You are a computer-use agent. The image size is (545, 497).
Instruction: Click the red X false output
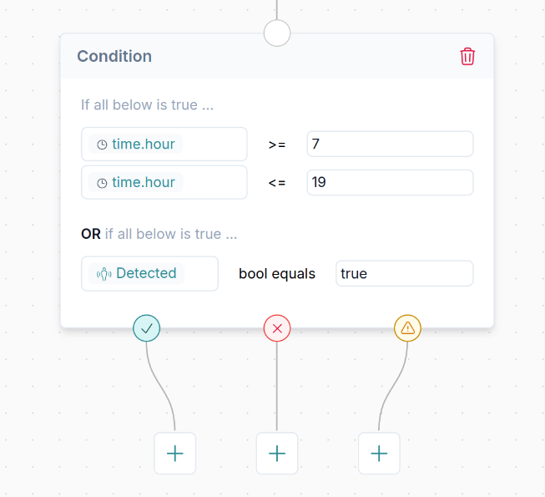point(277,328)
